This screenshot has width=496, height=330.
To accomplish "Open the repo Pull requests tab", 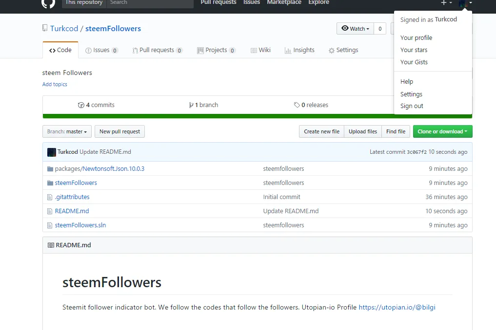I will pyautogui.click(x=157, y=50).
